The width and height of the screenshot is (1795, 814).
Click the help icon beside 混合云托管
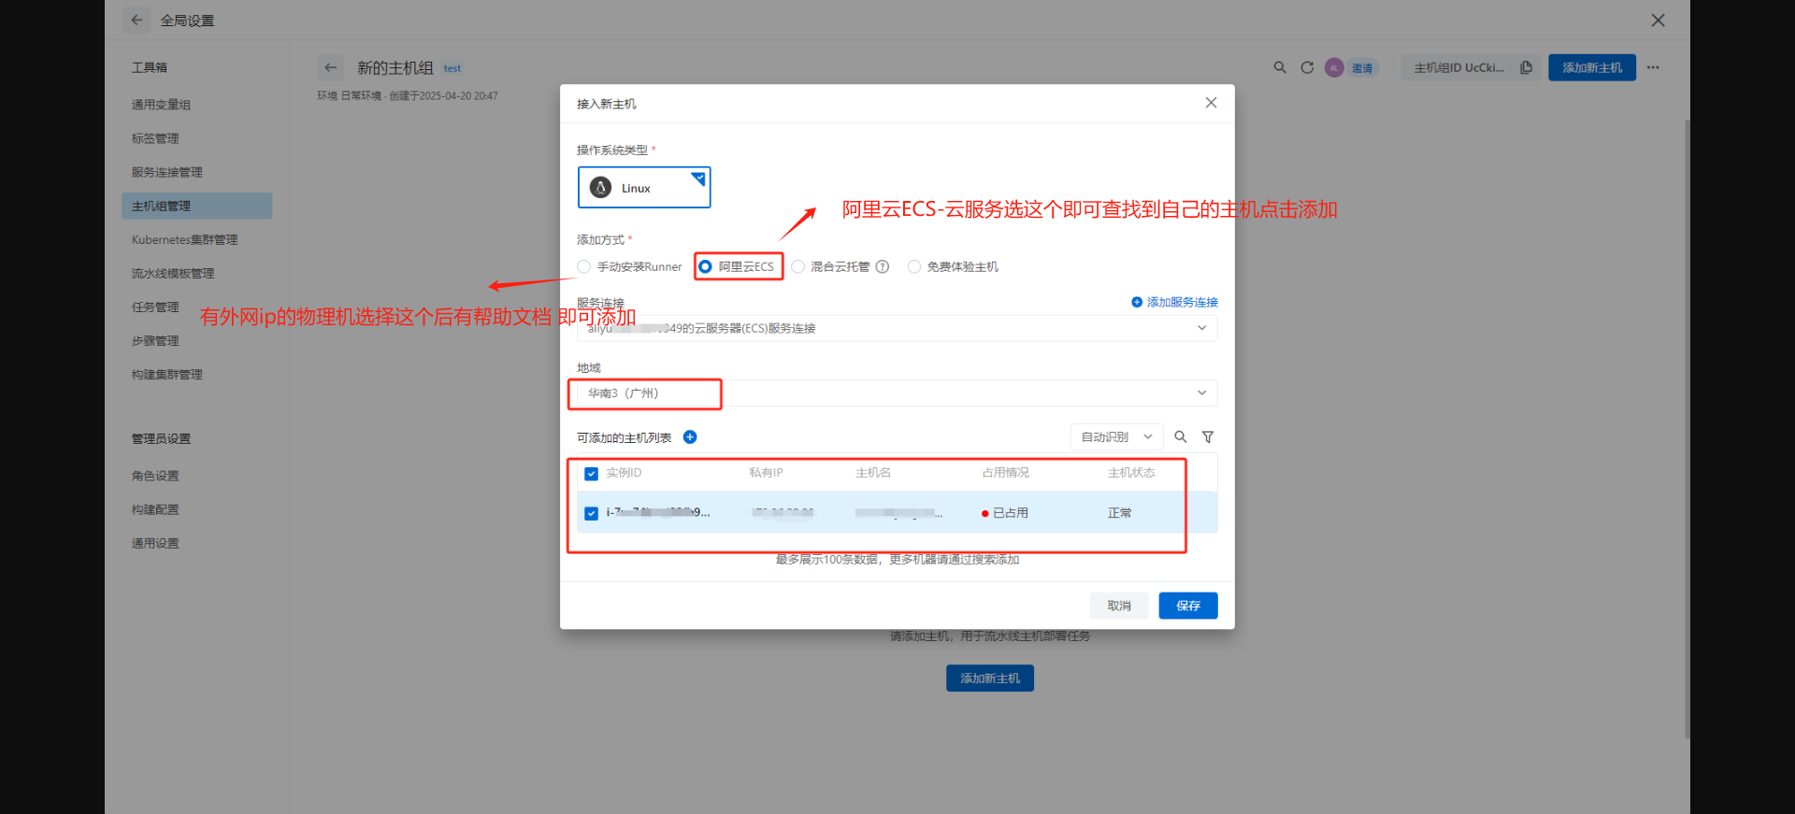click(x=882, y=266)
